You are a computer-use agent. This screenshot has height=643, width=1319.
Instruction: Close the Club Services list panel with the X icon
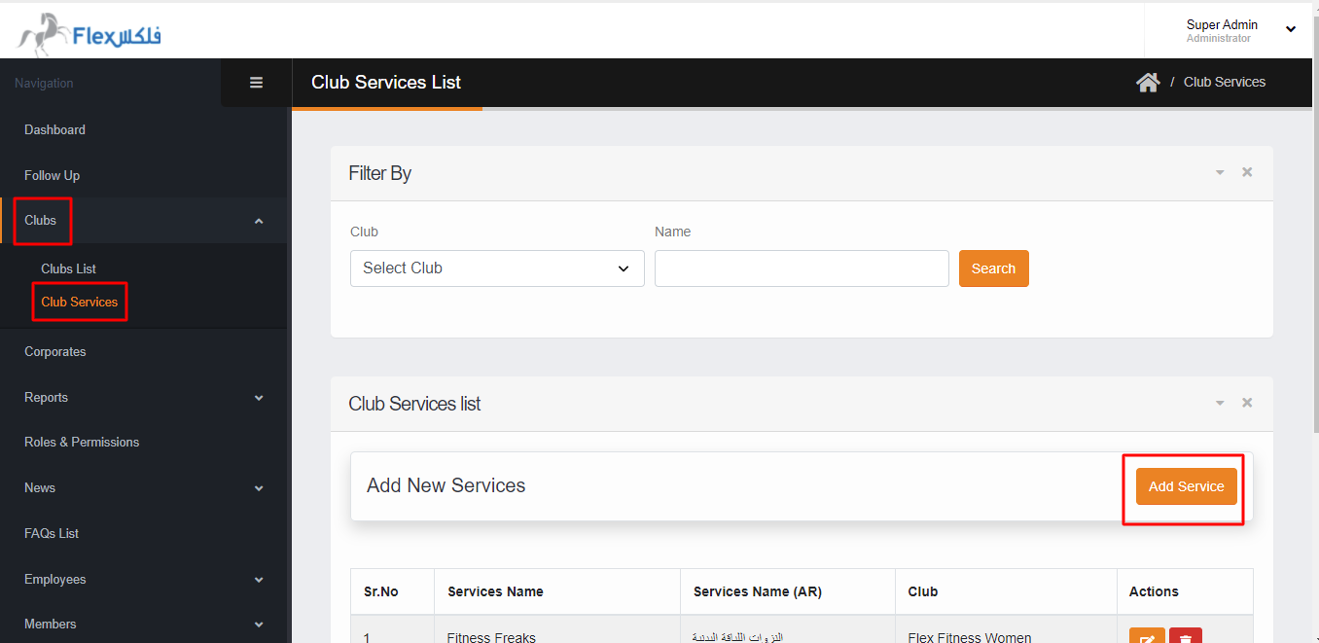pos(1246,402)
